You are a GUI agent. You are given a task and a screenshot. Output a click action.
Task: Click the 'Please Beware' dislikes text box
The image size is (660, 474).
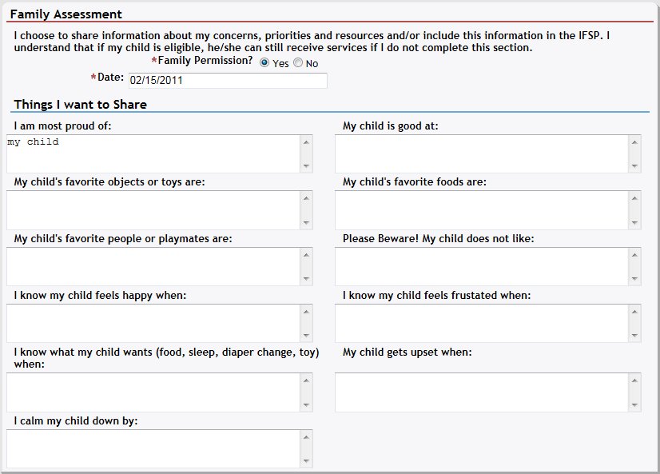coord(481,266)
